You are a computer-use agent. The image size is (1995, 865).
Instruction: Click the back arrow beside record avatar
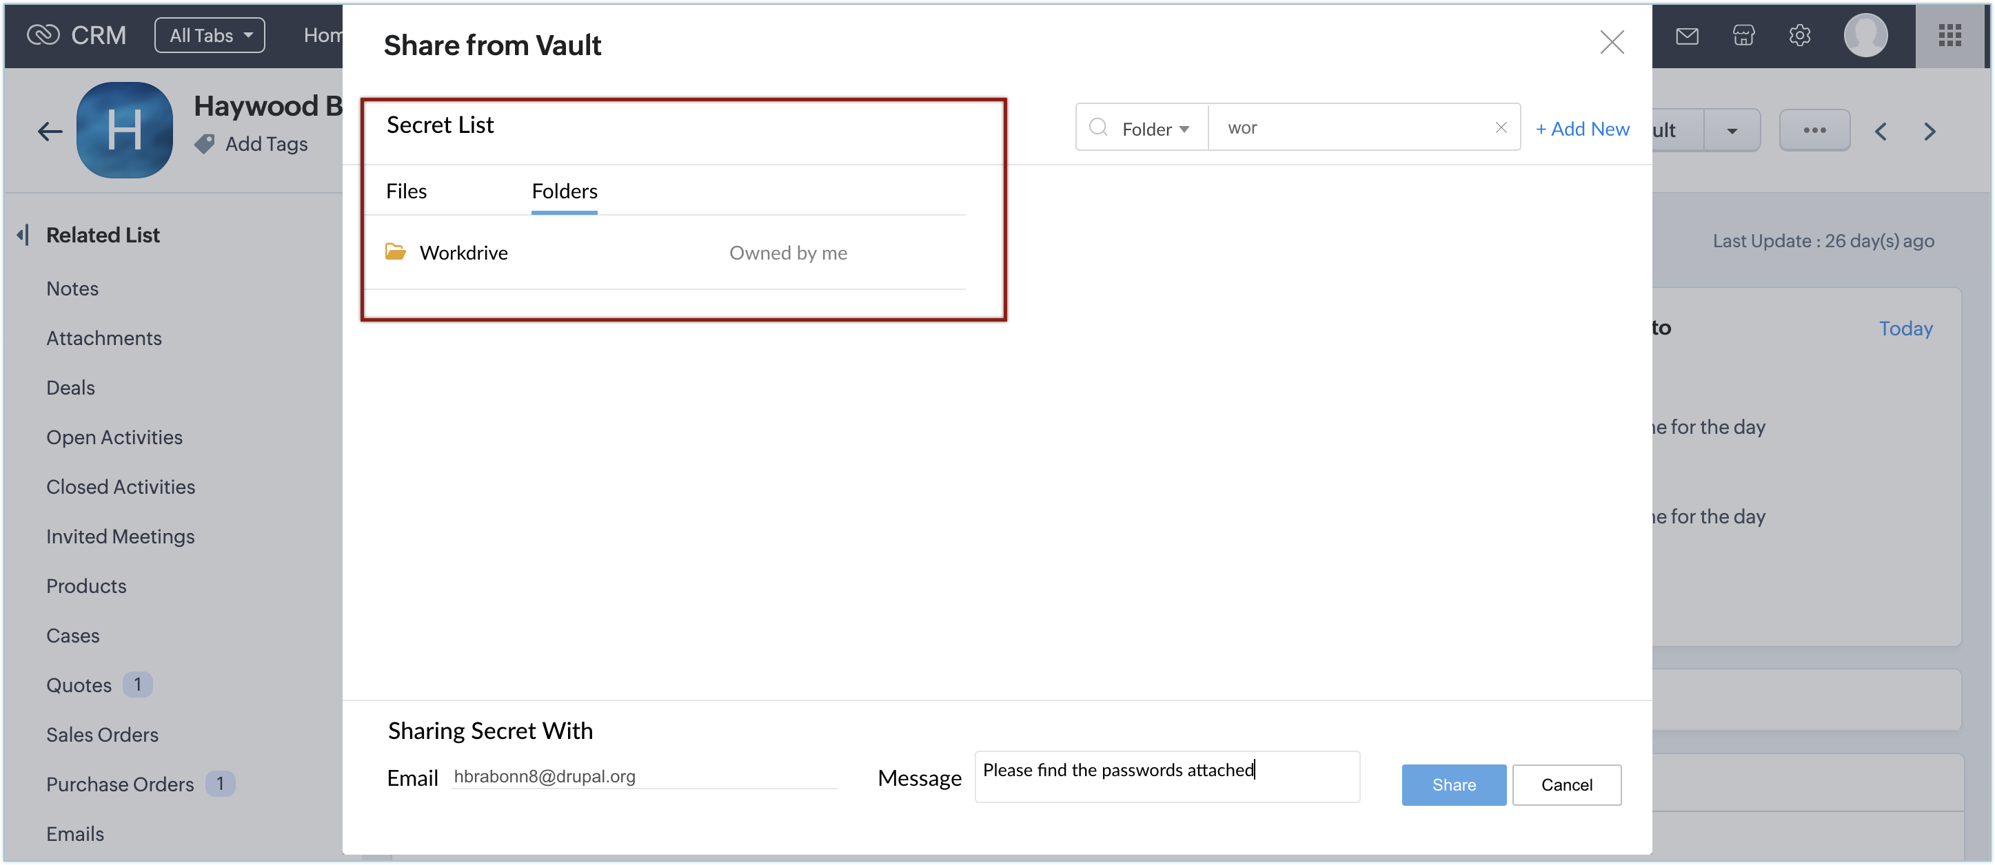[x=50, y=132]
